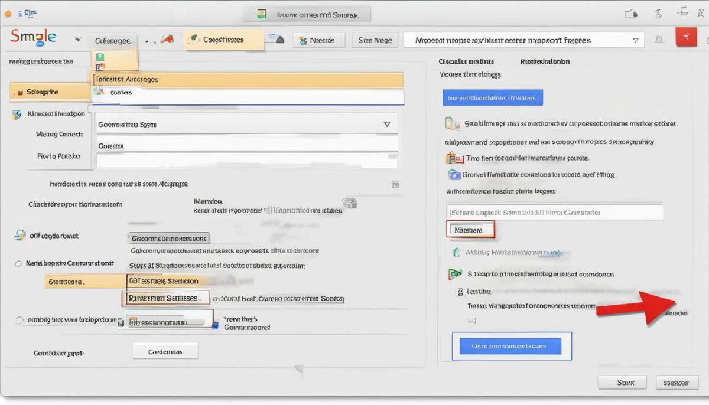Click the blue circular icon below the red folder
The image size is (709, 405).
click(454, 174)
